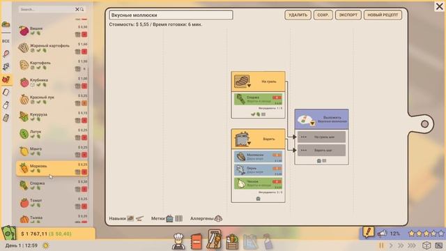Select the Морковь ingredient row
Image resolution: width=446 pixels, height=251 pixels.
pyautogui.click(x=52, y=169)
